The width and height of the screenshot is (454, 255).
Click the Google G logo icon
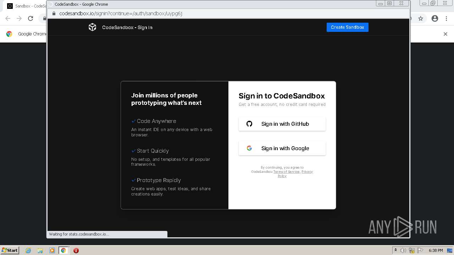pyautogui.click(x=249, y=148)
